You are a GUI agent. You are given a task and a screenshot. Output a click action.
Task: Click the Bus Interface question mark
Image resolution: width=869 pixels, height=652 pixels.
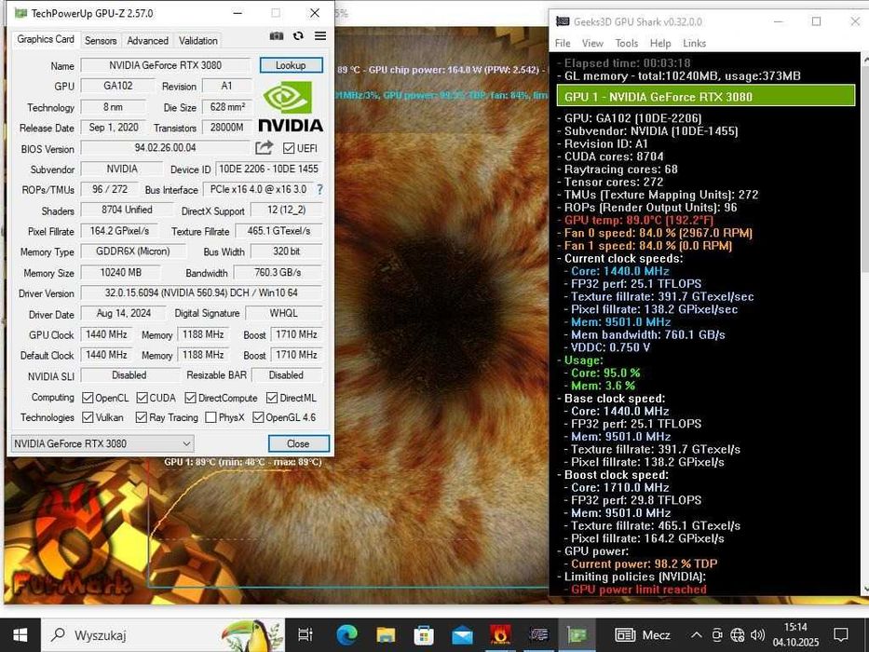point(319,189)
